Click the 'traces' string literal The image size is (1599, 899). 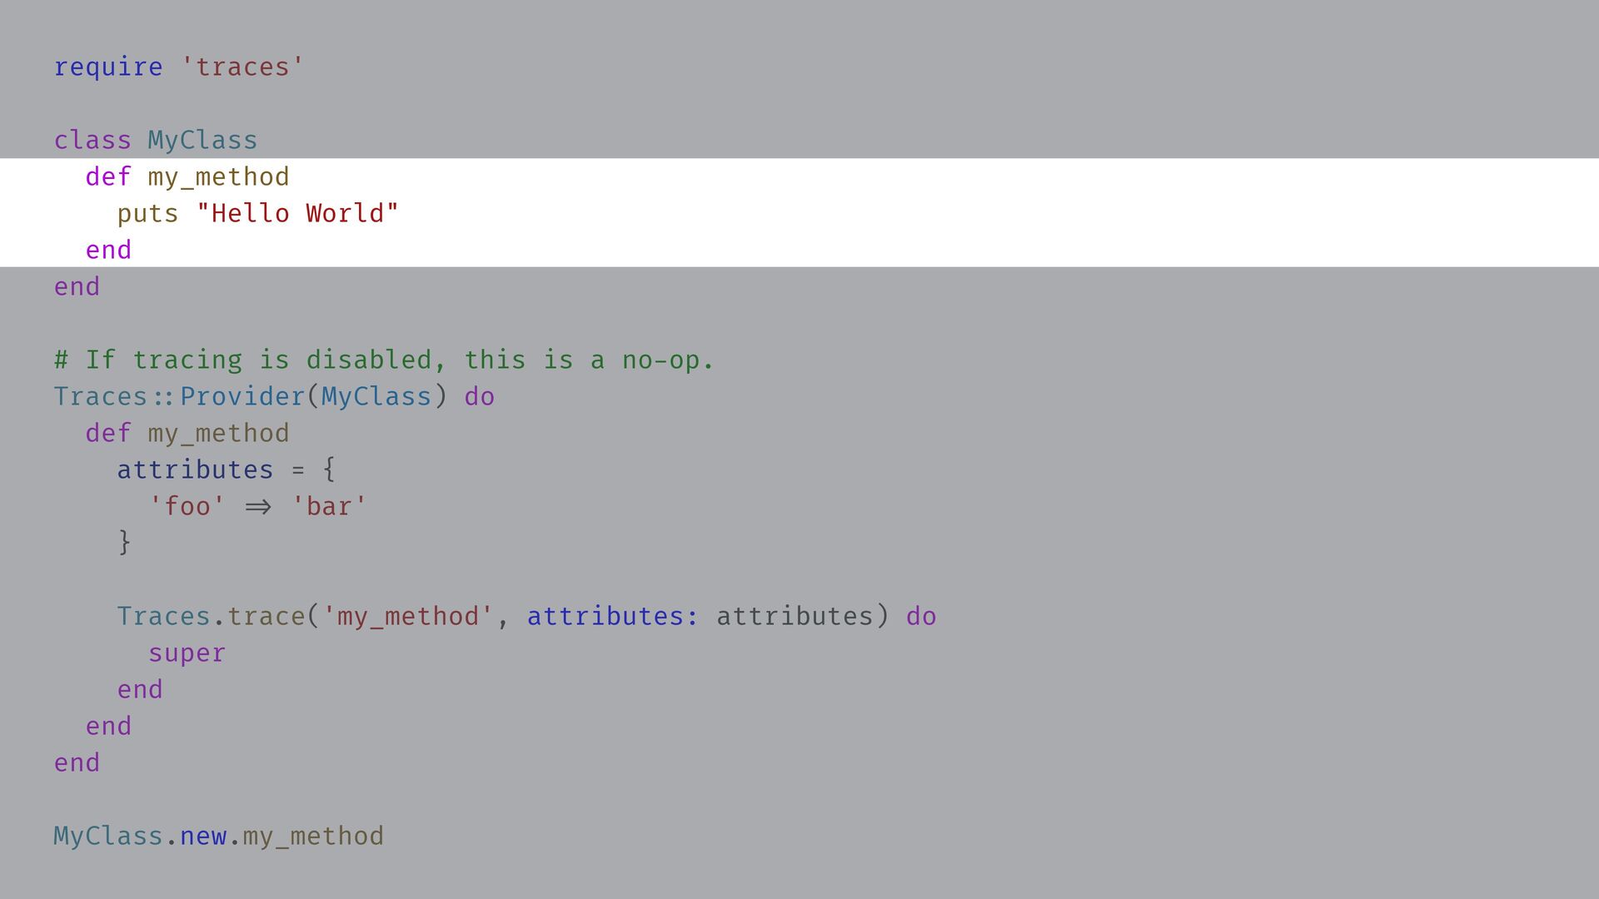(x=242, y=67)
